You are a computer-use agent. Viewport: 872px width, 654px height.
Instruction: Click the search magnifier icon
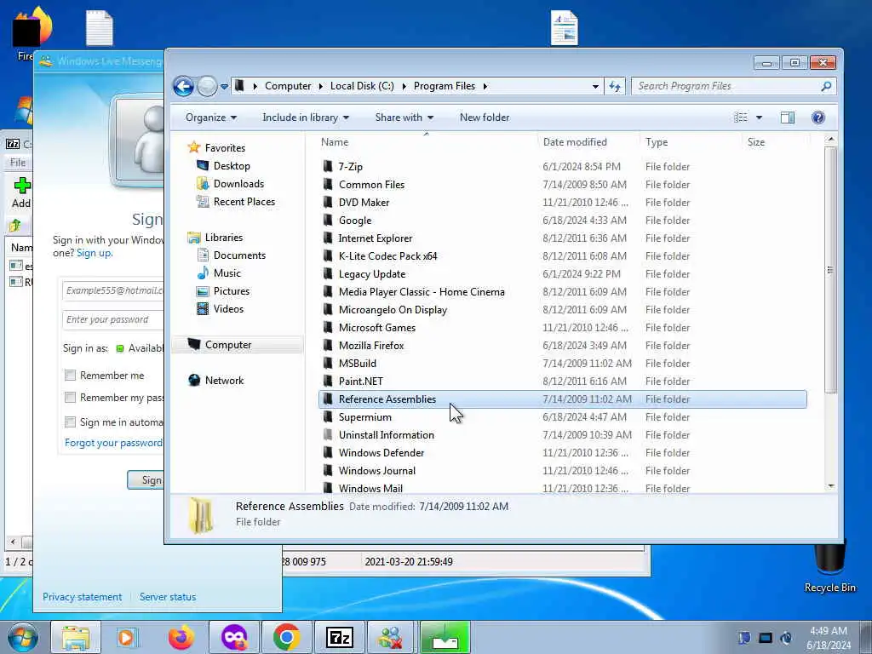pyautogui.click(x=826, y=86)
